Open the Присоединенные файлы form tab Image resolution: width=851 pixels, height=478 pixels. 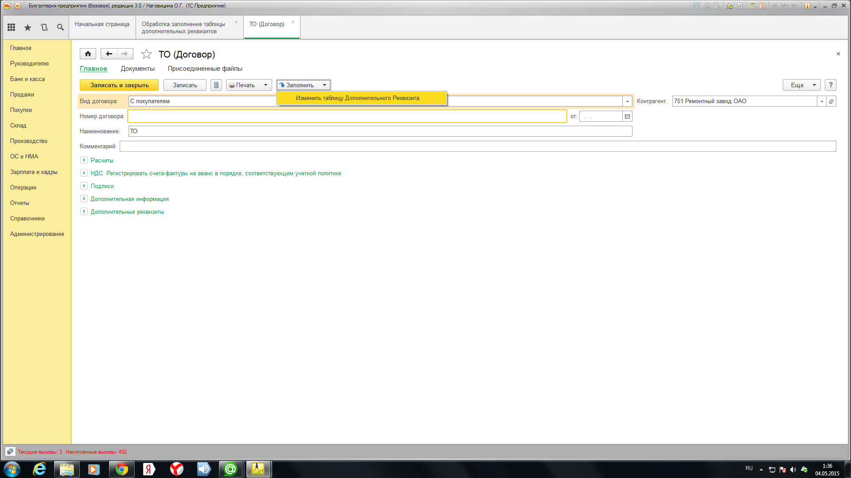pyautogui.click(x=205, y=69)
